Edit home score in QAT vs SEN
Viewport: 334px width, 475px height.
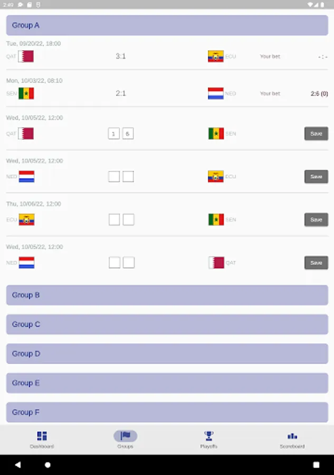113,134
